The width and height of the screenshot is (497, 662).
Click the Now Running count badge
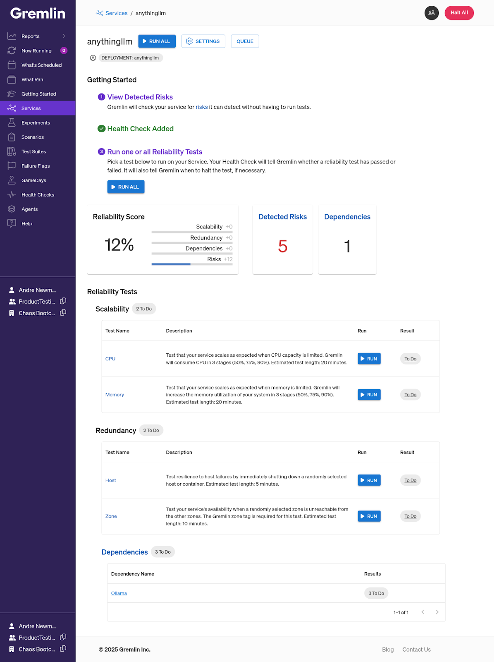[x=64, y=50]
